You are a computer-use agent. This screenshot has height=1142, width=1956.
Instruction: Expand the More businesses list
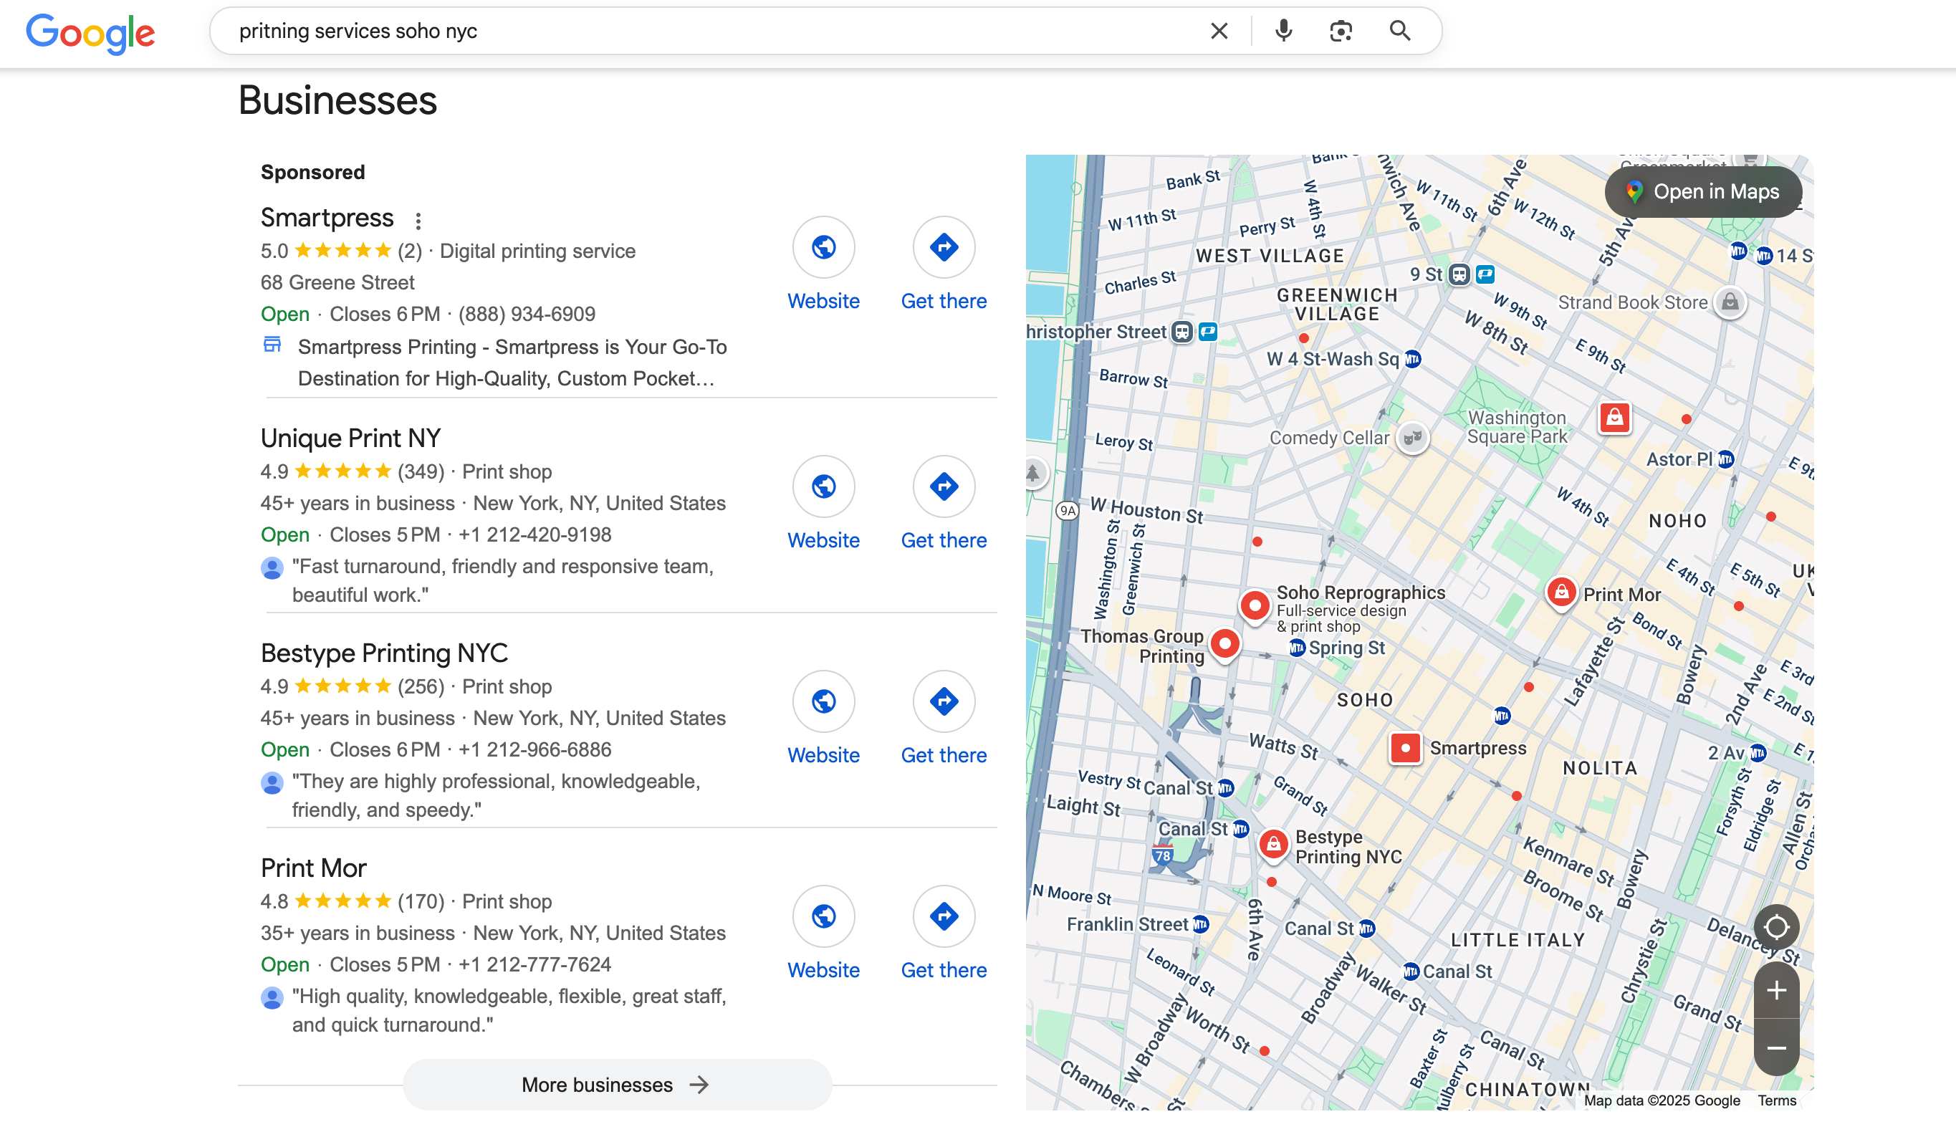[x=616, y=1085]
